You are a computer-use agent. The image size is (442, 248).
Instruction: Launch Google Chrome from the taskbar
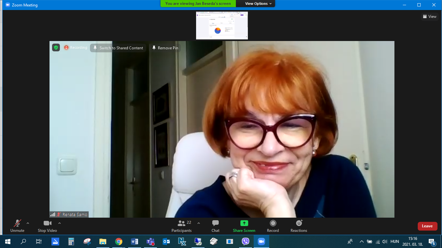pos(119,242)
